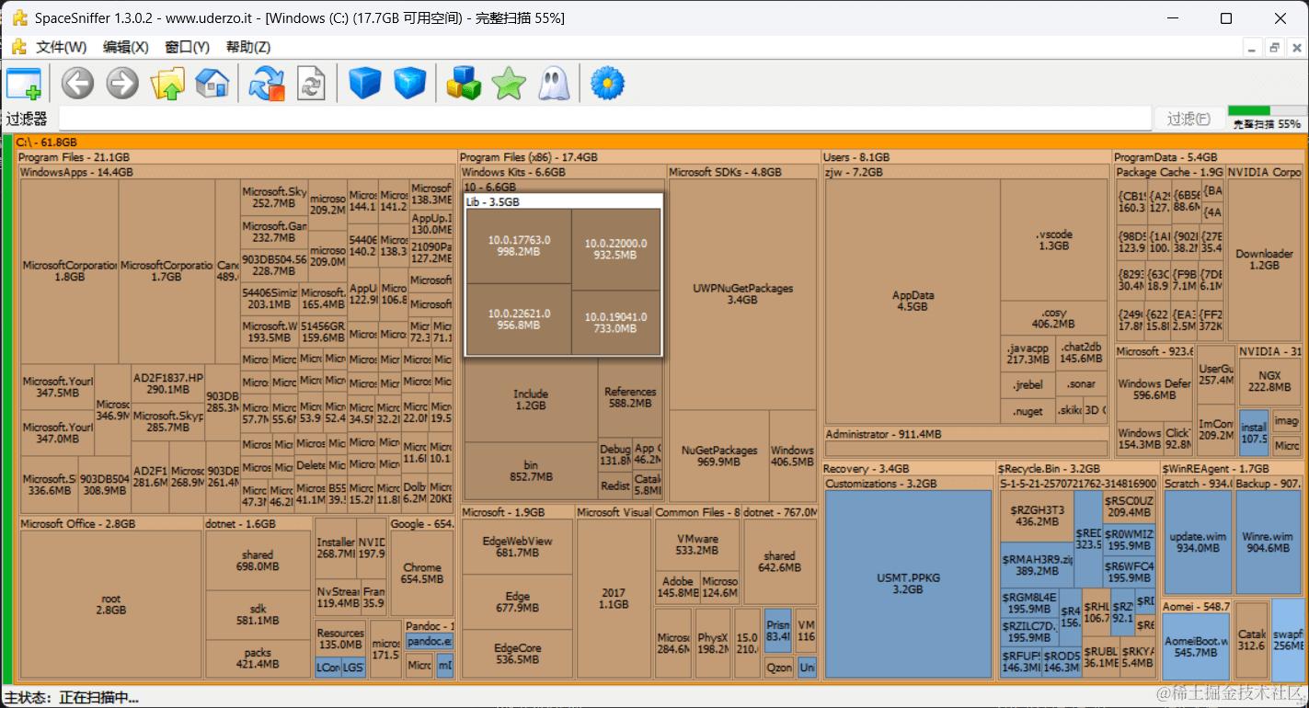This screenshot has width=1309, height=708.
Task: Select the AD2F1837.HP 290.1MB block
Action: point(167,383)
